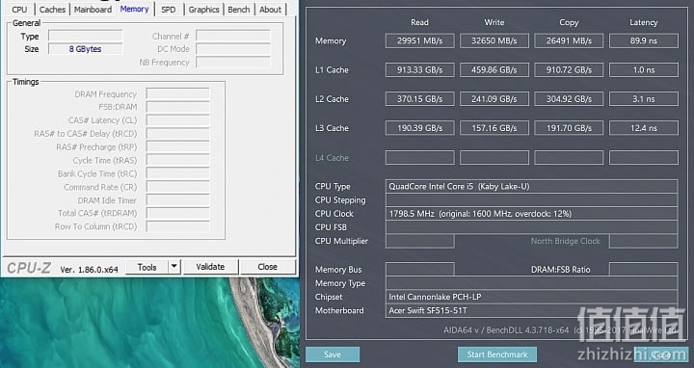The image size is (694, 368).
Task: Open the Bench tab
Action: click(x=239, y=10)
